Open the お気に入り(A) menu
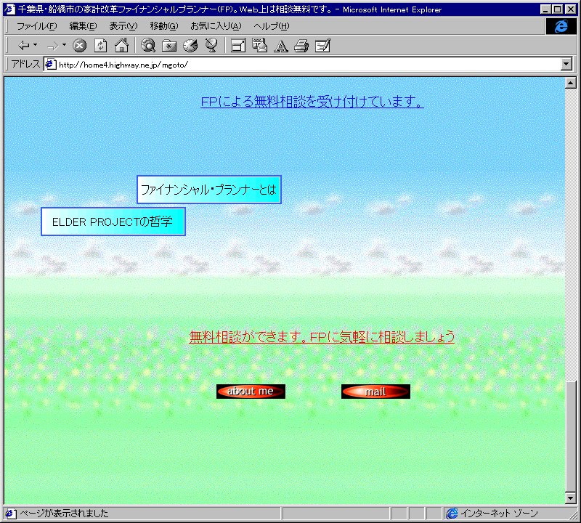 tap(216, 26)
